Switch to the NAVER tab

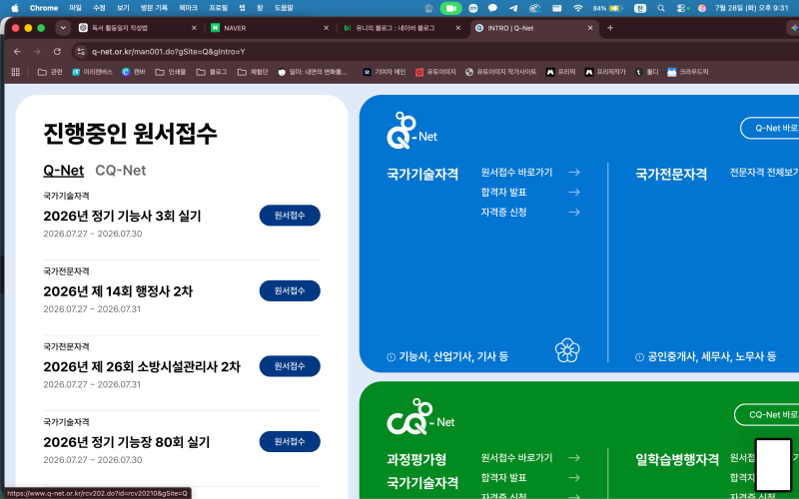click(268, 28)
